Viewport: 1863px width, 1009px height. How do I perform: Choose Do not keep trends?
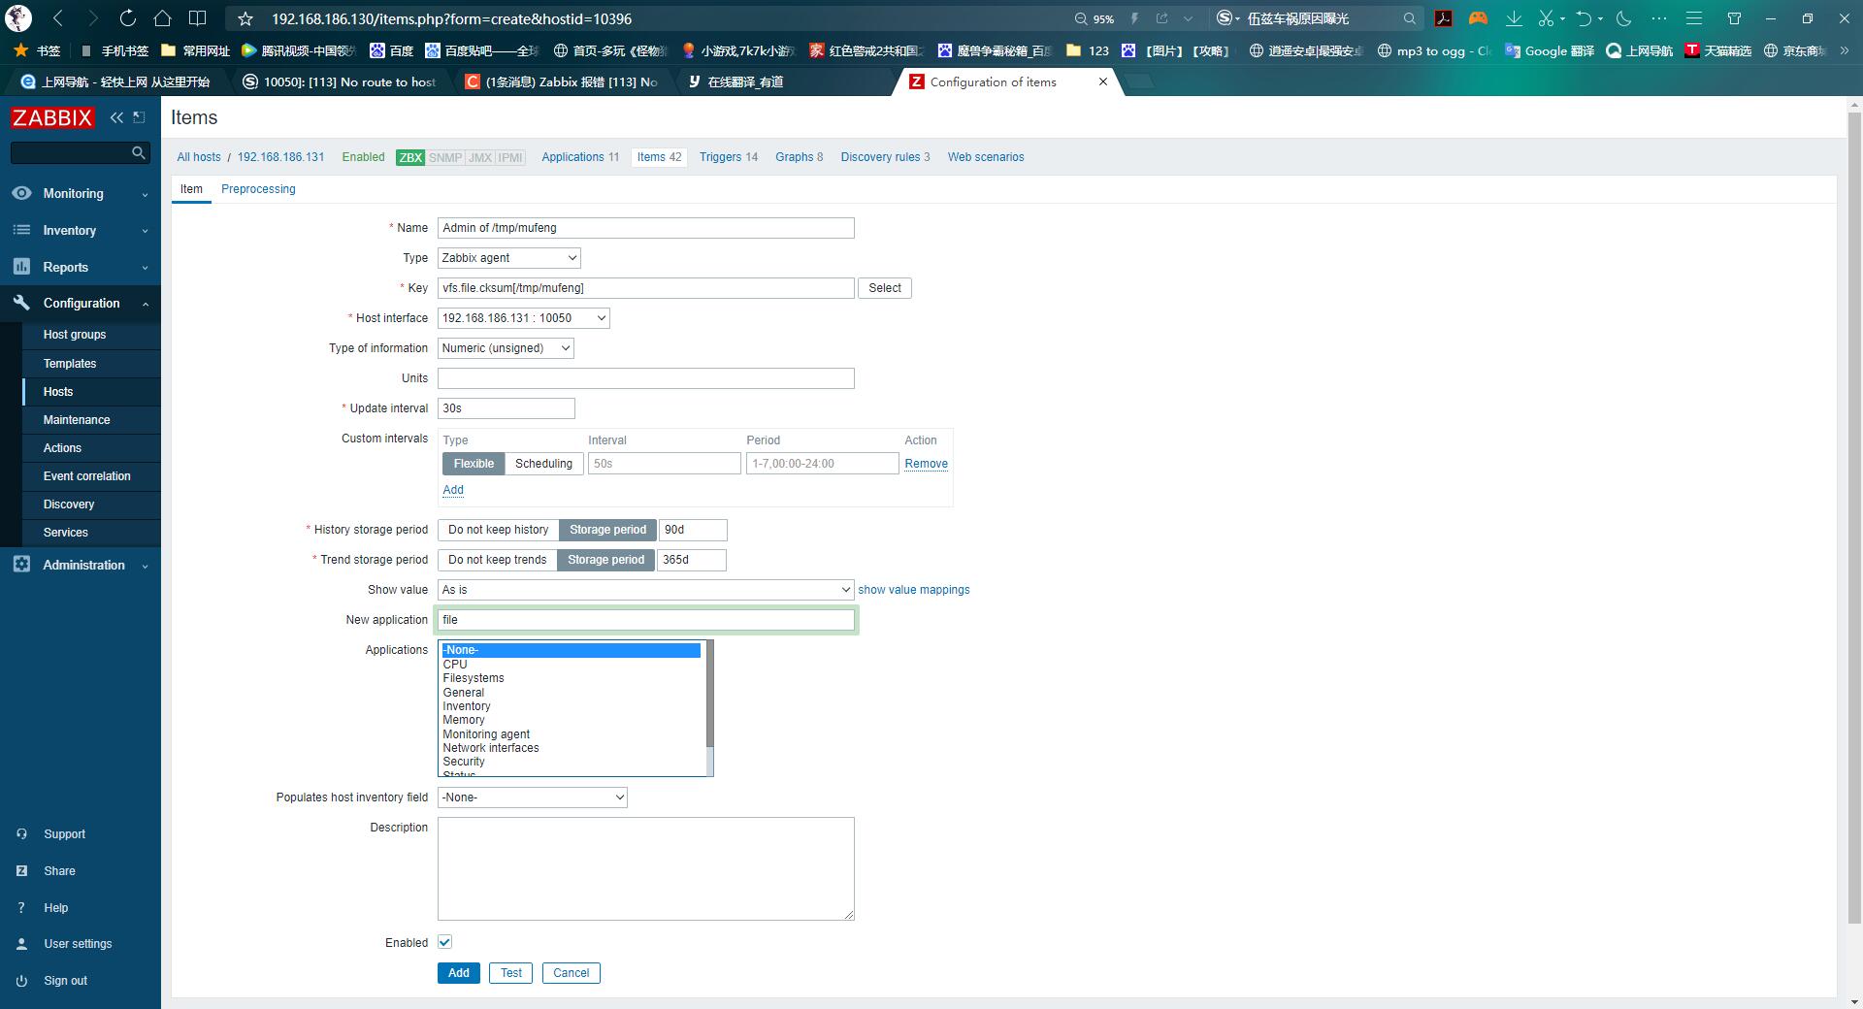498,560
